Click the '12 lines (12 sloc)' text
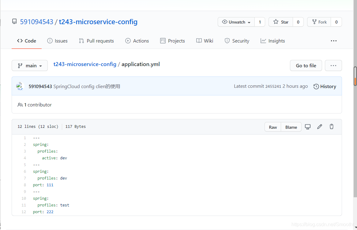 tap(38, 127)
